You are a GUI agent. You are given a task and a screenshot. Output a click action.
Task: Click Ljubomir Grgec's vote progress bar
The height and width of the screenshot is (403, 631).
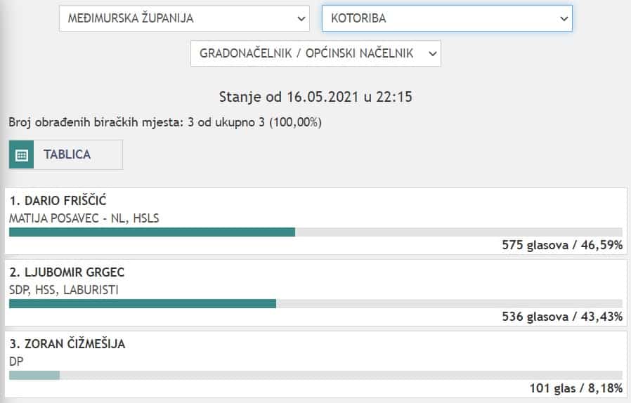point(142,303)
